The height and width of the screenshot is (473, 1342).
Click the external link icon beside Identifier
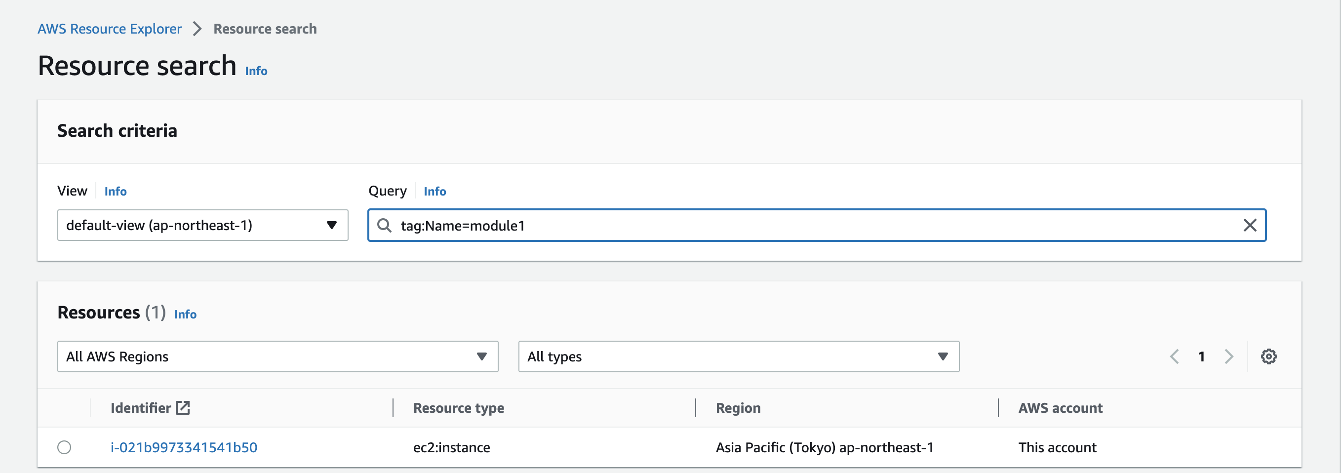tap(183, 407)
